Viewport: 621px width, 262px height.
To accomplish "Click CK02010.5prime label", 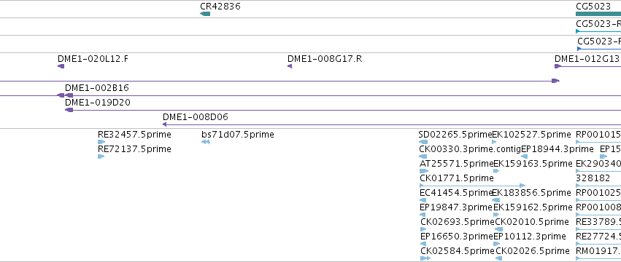I will (x=532, y=222).
